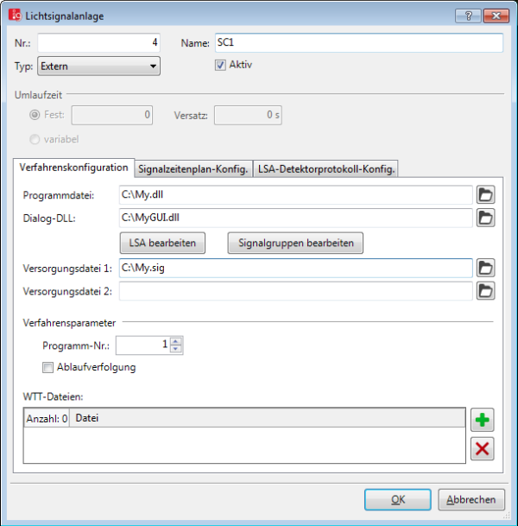
Task: Open the Typ dropdown showing Extern
Action: [98, 66]
